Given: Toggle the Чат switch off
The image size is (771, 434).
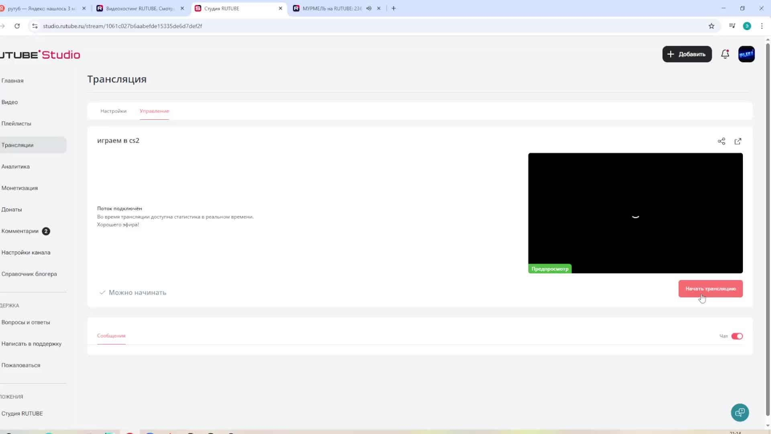Looking at the screenshot, I should tap(737, 336).
